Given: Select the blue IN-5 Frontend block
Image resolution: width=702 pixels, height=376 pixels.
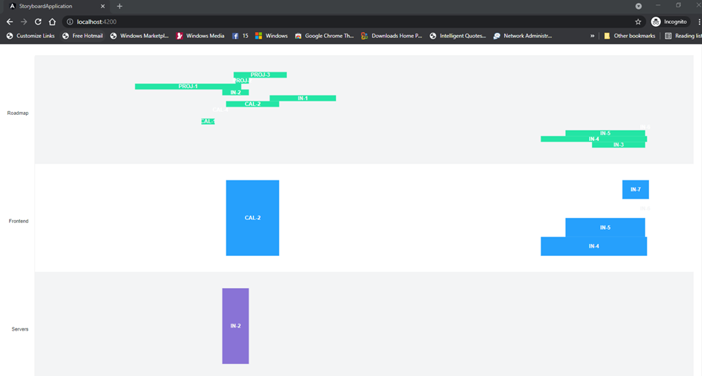Looking at the screenshot, I should [x=606, y=228].
